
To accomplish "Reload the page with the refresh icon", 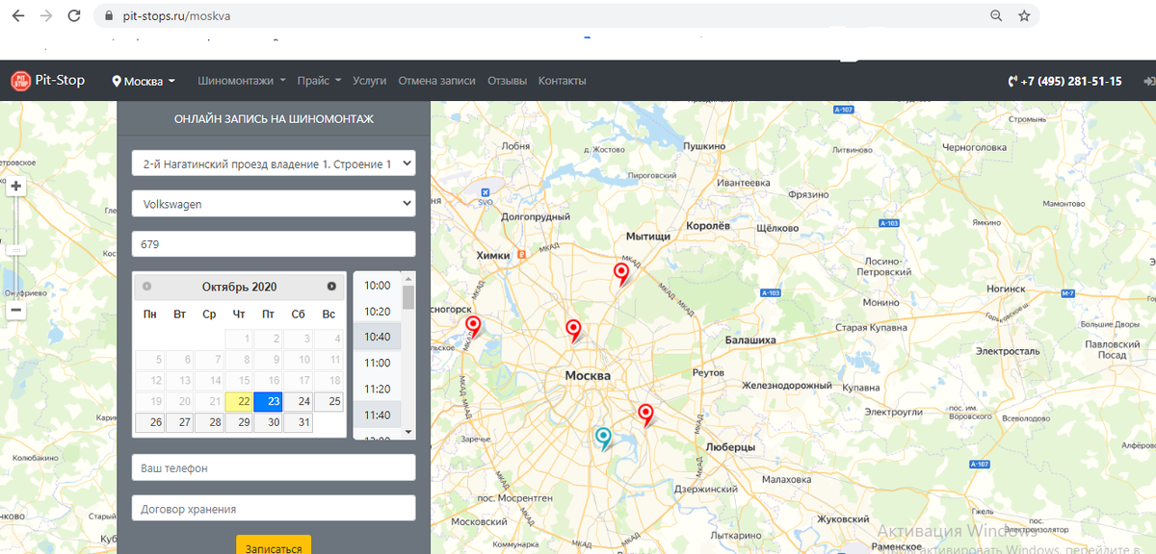I will (x=74, y=16).
